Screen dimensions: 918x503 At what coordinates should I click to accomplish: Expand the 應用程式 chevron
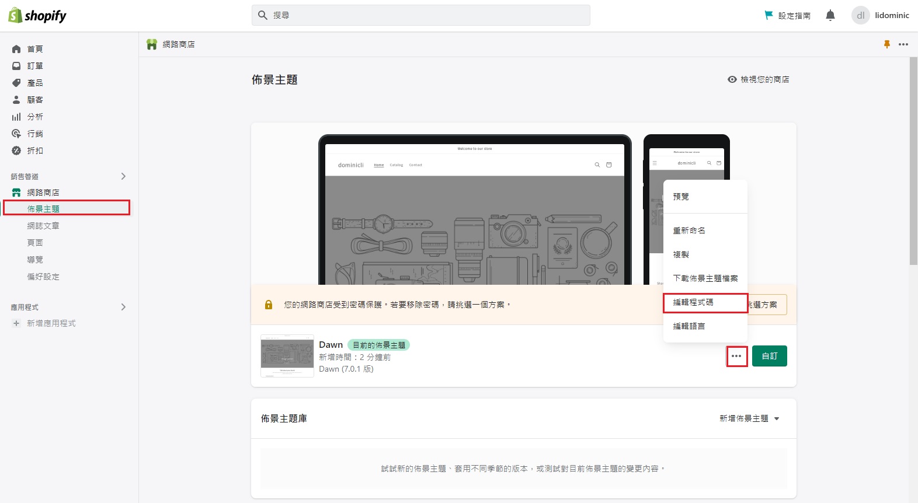[x=123, y=307]
